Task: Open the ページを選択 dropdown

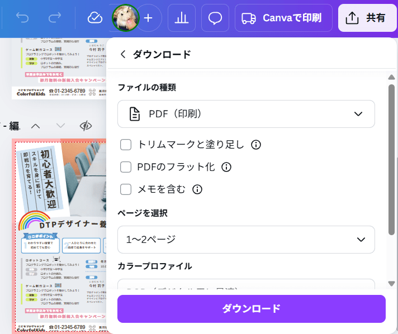Action: [246, 240]
